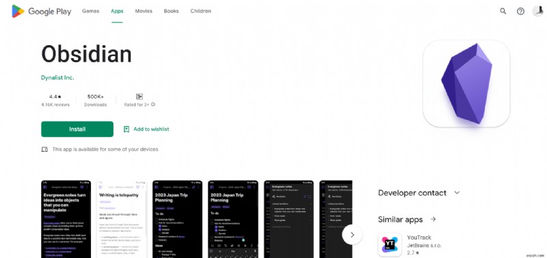
Task: Open the Children tab
Action: [200, 11]
